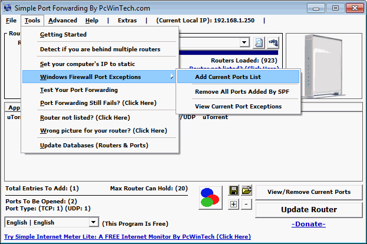Image resolution: width=367 pixels, height=244 pixels.
Task: Expand Windows Firewall Port Exceptions submenu
Action: (98, 77)
